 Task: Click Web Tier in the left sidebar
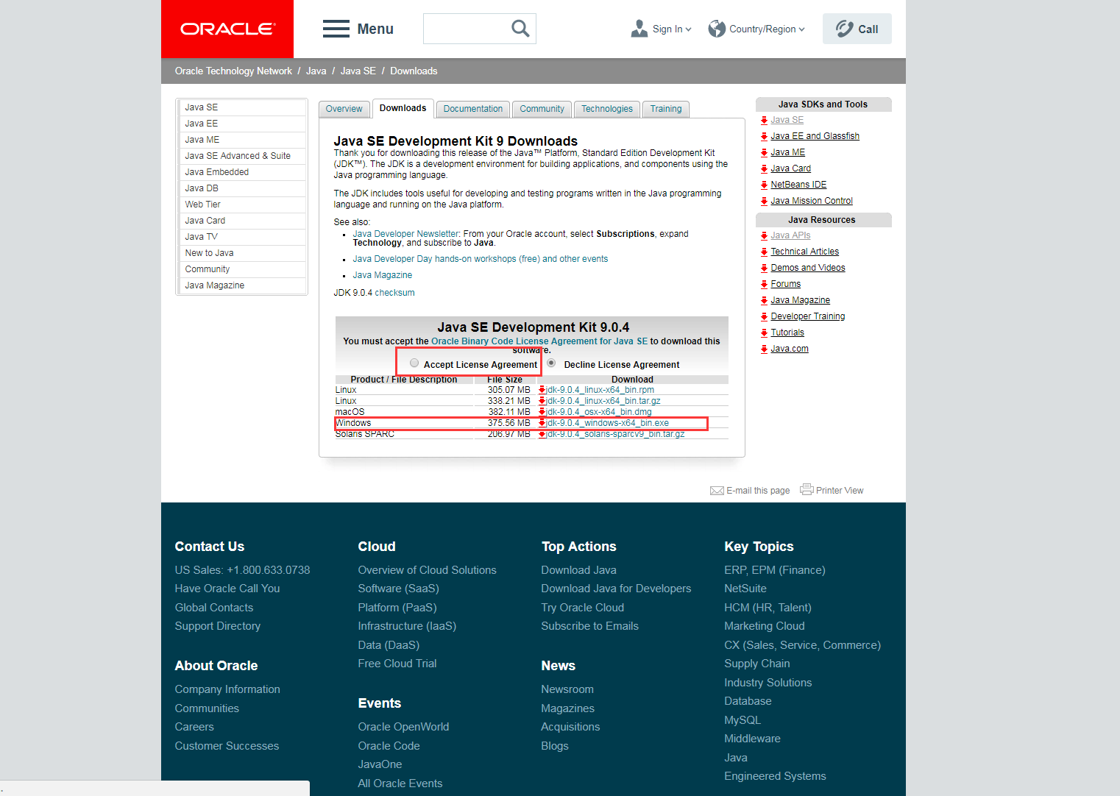(203, 205)
